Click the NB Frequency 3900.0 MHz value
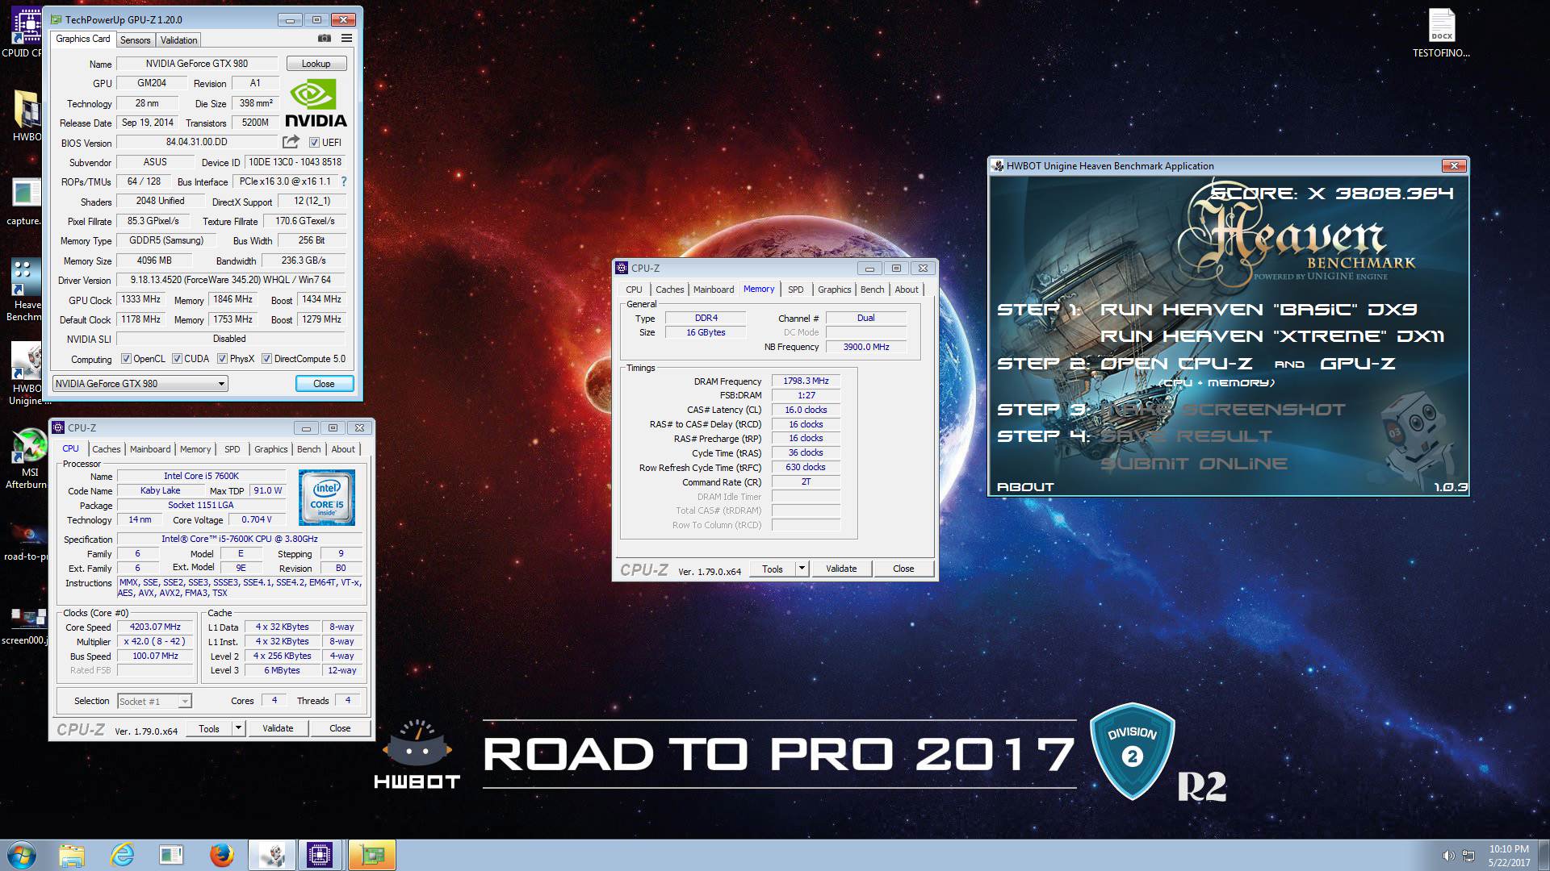Screen dimensions: 1550x871 pyautogui.click(x=865, y=347)
